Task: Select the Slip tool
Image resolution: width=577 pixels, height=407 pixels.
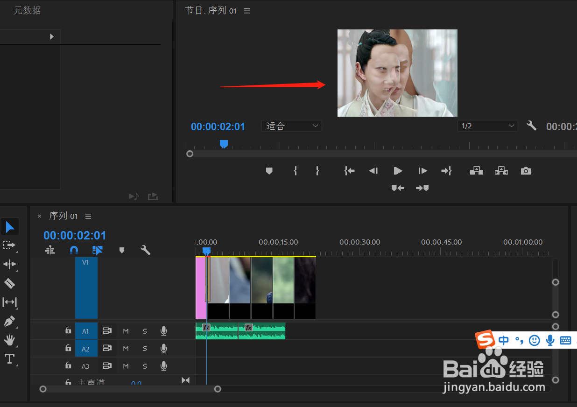Action: [9, 302]
